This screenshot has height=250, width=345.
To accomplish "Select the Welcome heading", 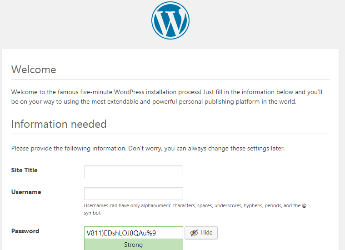I will tap(34, 70).
